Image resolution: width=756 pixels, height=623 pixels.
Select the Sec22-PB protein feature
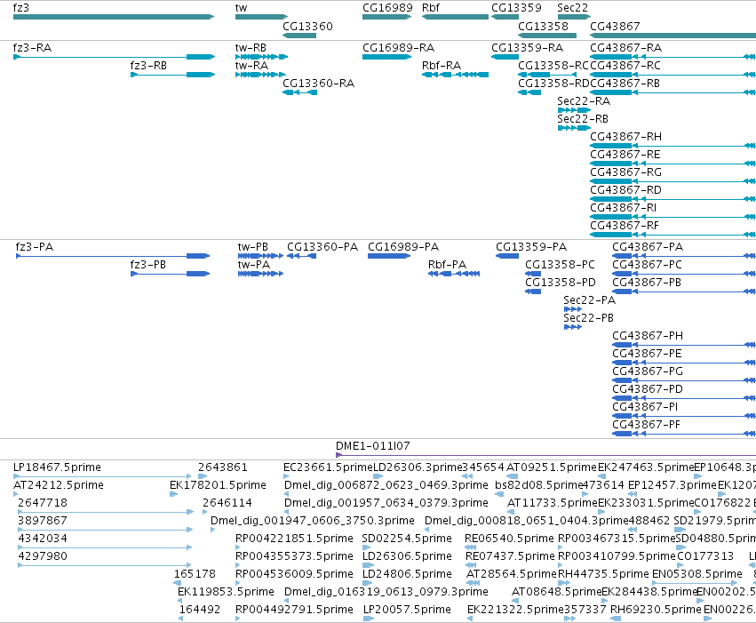point(573,327)
